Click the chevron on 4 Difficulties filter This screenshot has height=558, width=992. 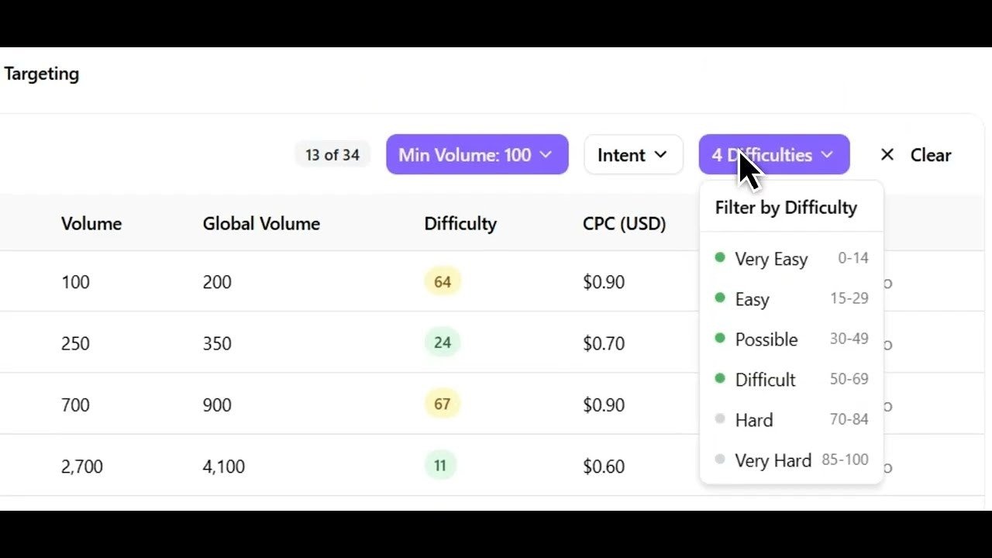(827, 154)
